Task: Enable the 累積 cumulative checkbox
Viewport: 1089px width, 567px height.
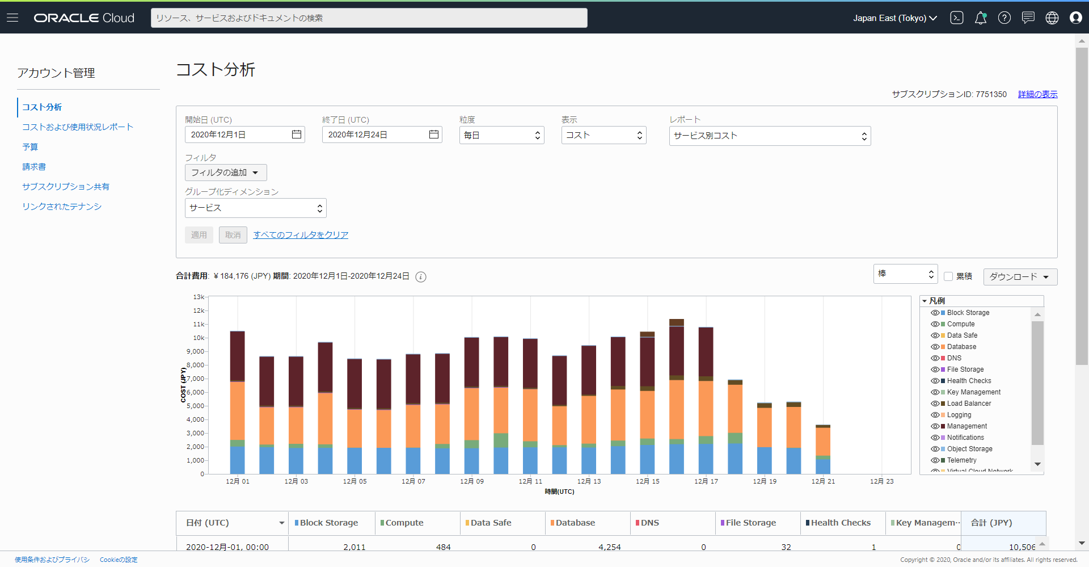Action: pyautogui.click(x=948, y=276)
